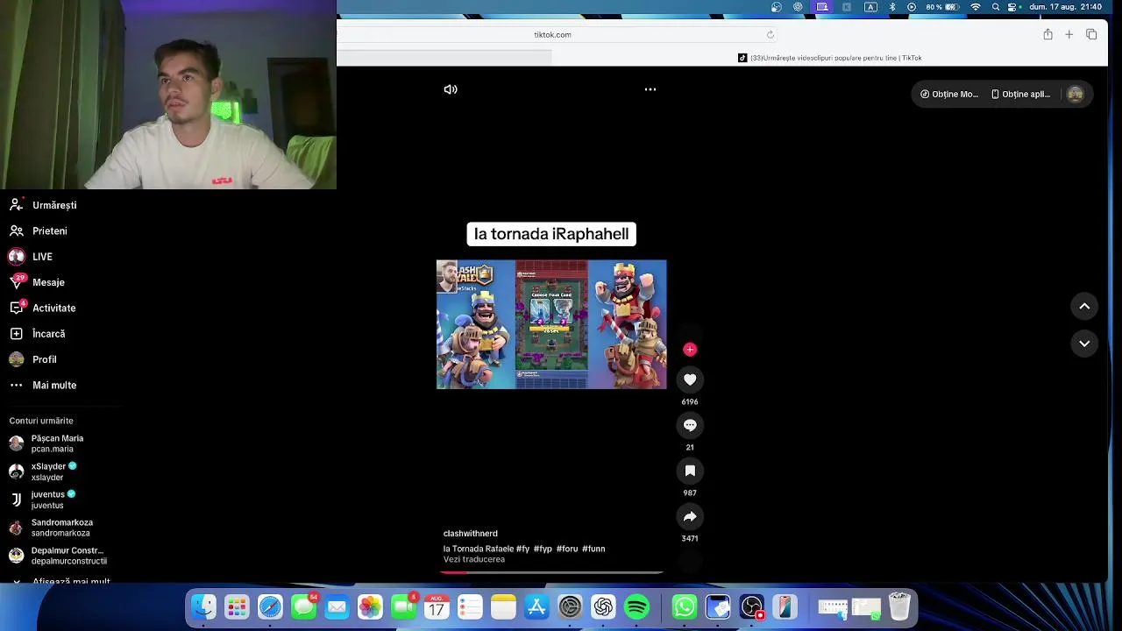Open the #foru hashtag link

click(x=567, y=549)
